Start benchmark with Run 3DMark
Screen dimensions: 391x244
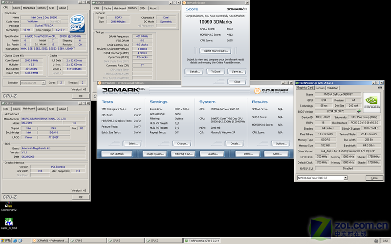click(x=116, y=154)
